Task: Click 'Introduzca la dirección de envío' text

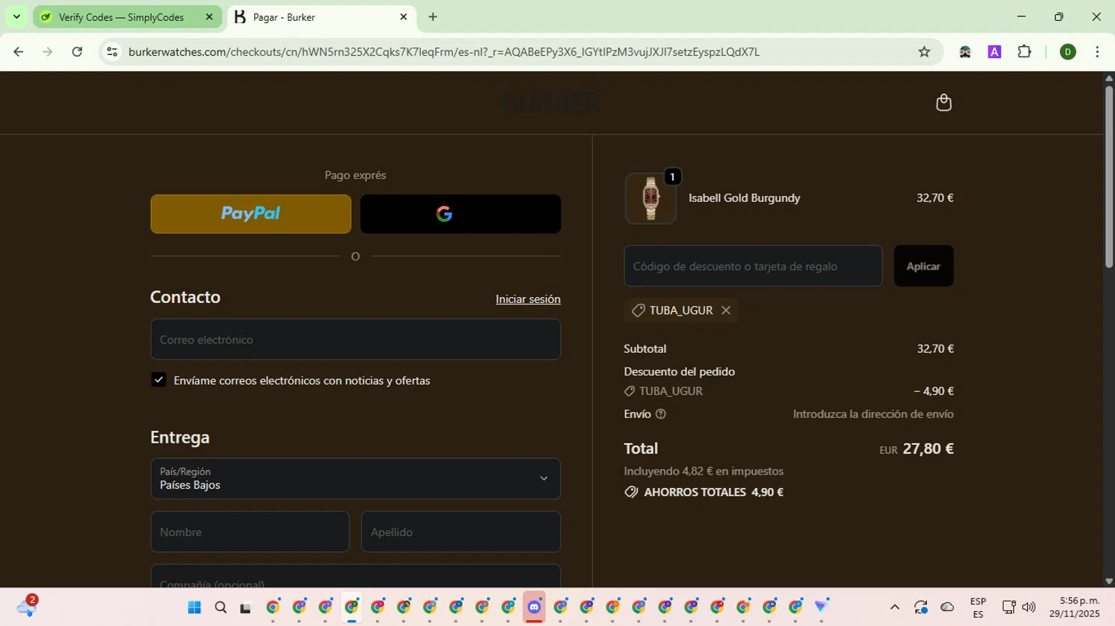Action: pos(873,414)
